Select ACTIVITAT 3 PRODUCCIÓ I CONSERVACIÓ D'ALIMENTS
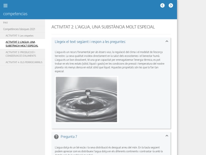Image resolution: width=206 pixels, height=155 pixels. click(x=23, y=54)
